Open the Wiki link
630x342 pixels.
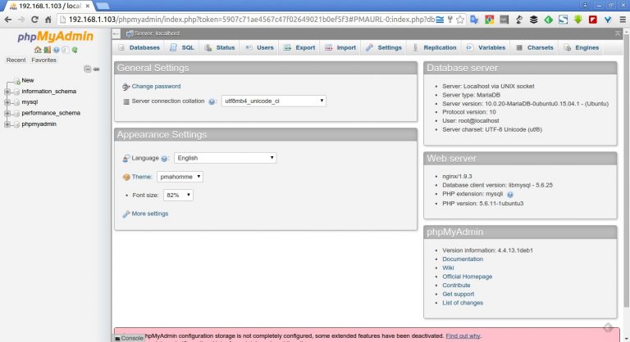[x=448, y=268]
